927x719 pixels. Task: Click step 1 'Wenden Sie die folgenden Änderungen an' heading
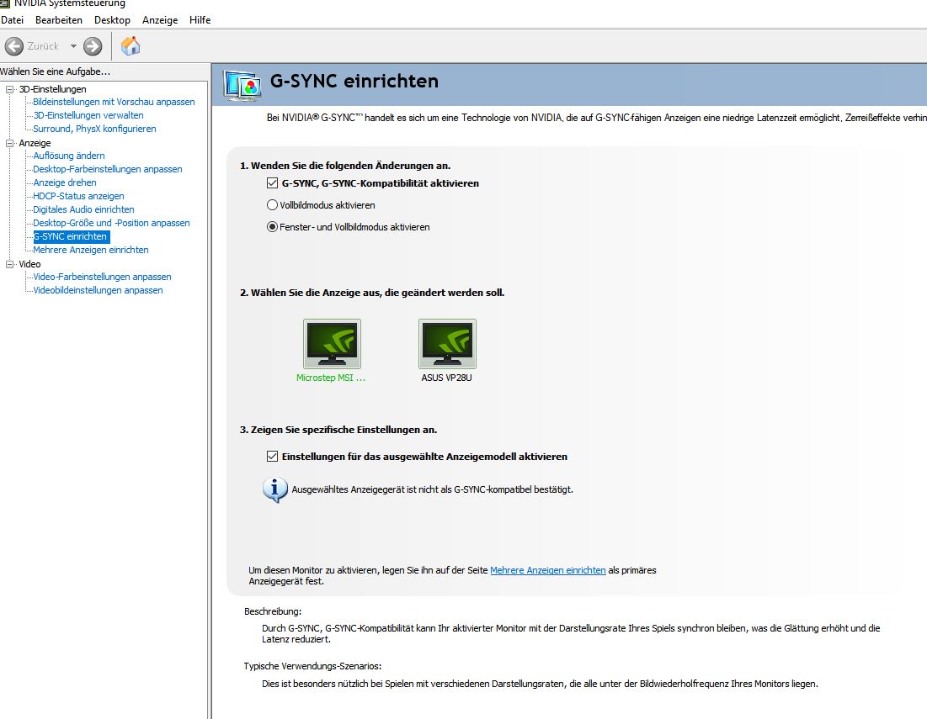(x=344, y=166)
